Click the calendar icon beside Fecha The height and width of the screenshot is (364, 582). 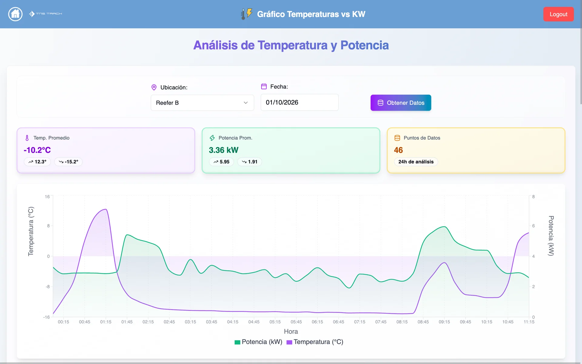click(x=264, y=86)
